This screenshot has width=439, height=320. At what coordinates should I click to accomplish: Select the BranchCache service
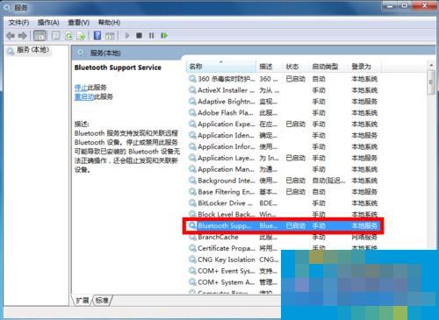pyautogui.click(x=284, y=237)
